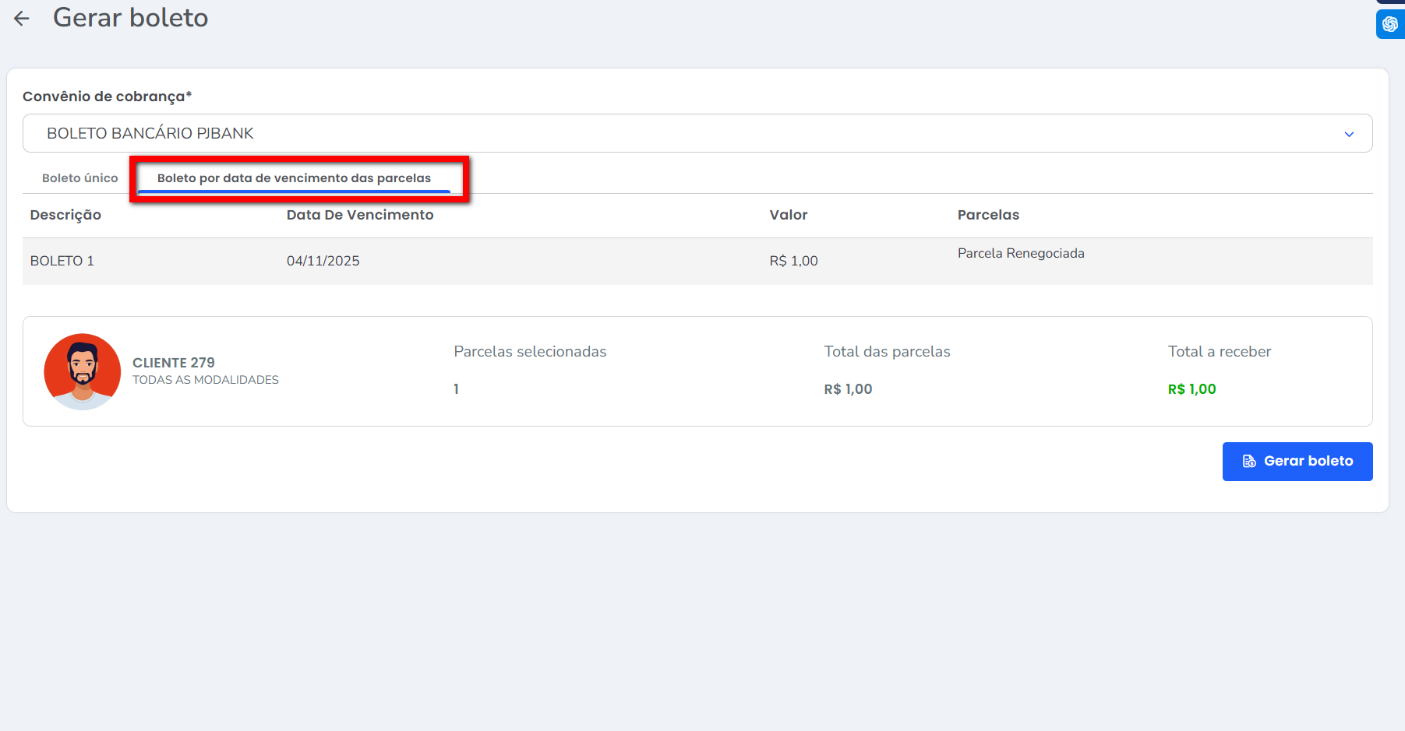Viewport: 1405px width, 731px height.
Task: Switch to the Boleto único tab
Action: point(80,178)
